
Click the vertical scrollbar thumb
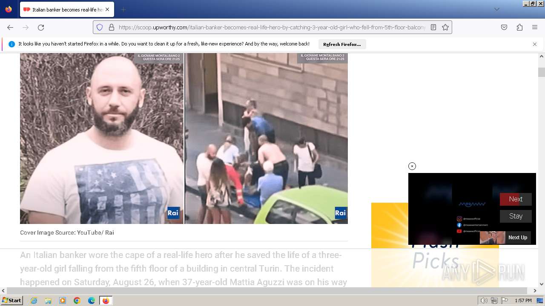tap(542, 72)
